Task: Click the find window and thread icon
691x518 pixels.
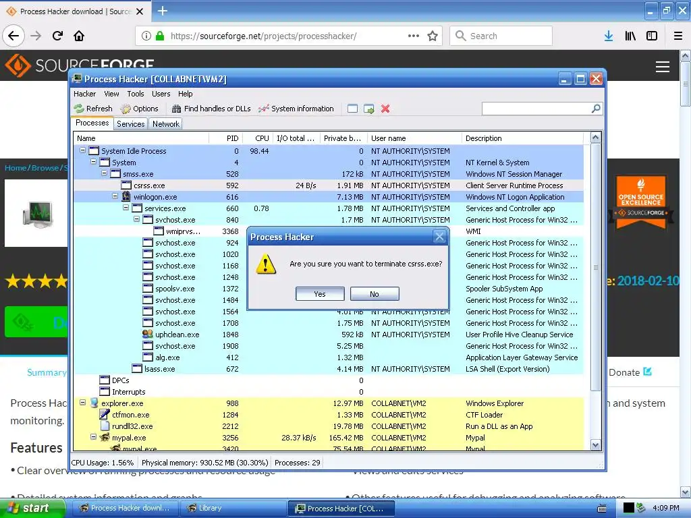Action: coord(369,109)
